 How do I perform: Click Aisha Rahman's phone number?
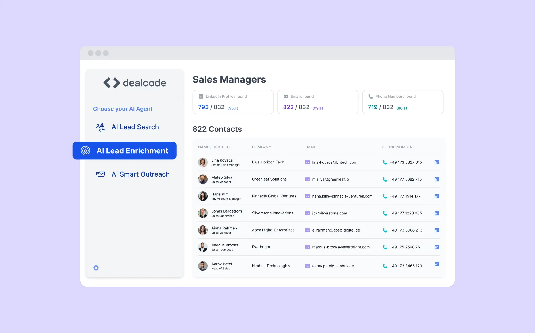pyautogui.click(x=406, y=230)
